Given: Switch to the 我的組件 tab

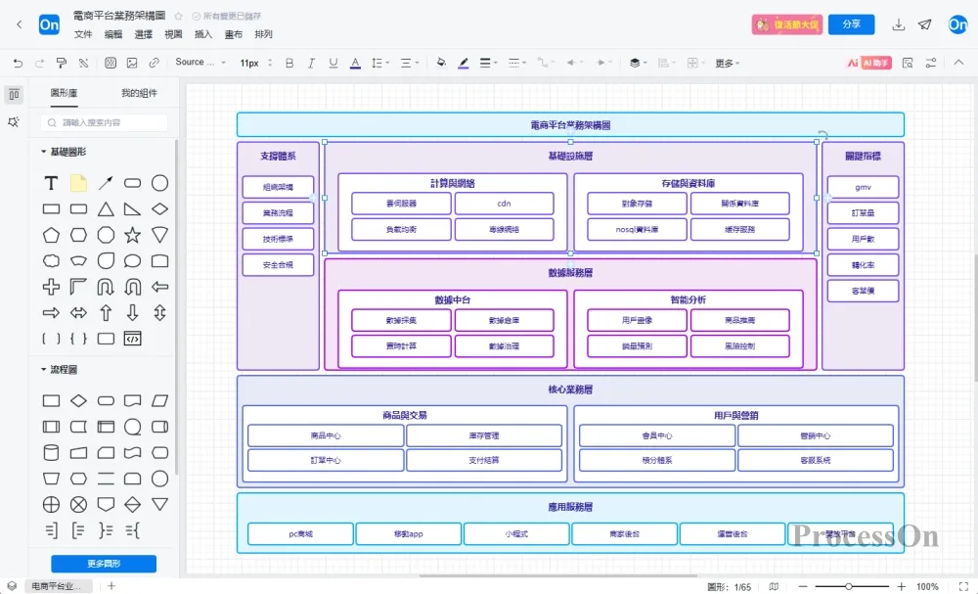Looking at the screenshot, I should point(139,93).
